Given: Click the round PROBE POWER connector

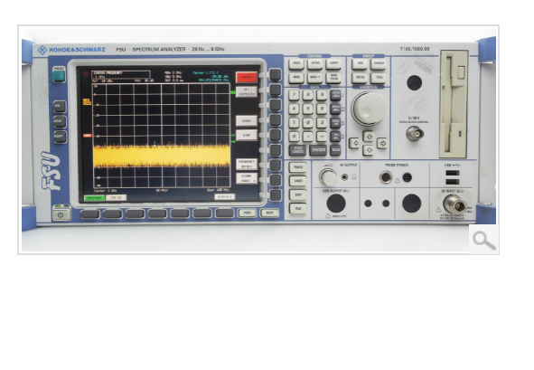Looking at the screenshot, I should coord(386,177).
